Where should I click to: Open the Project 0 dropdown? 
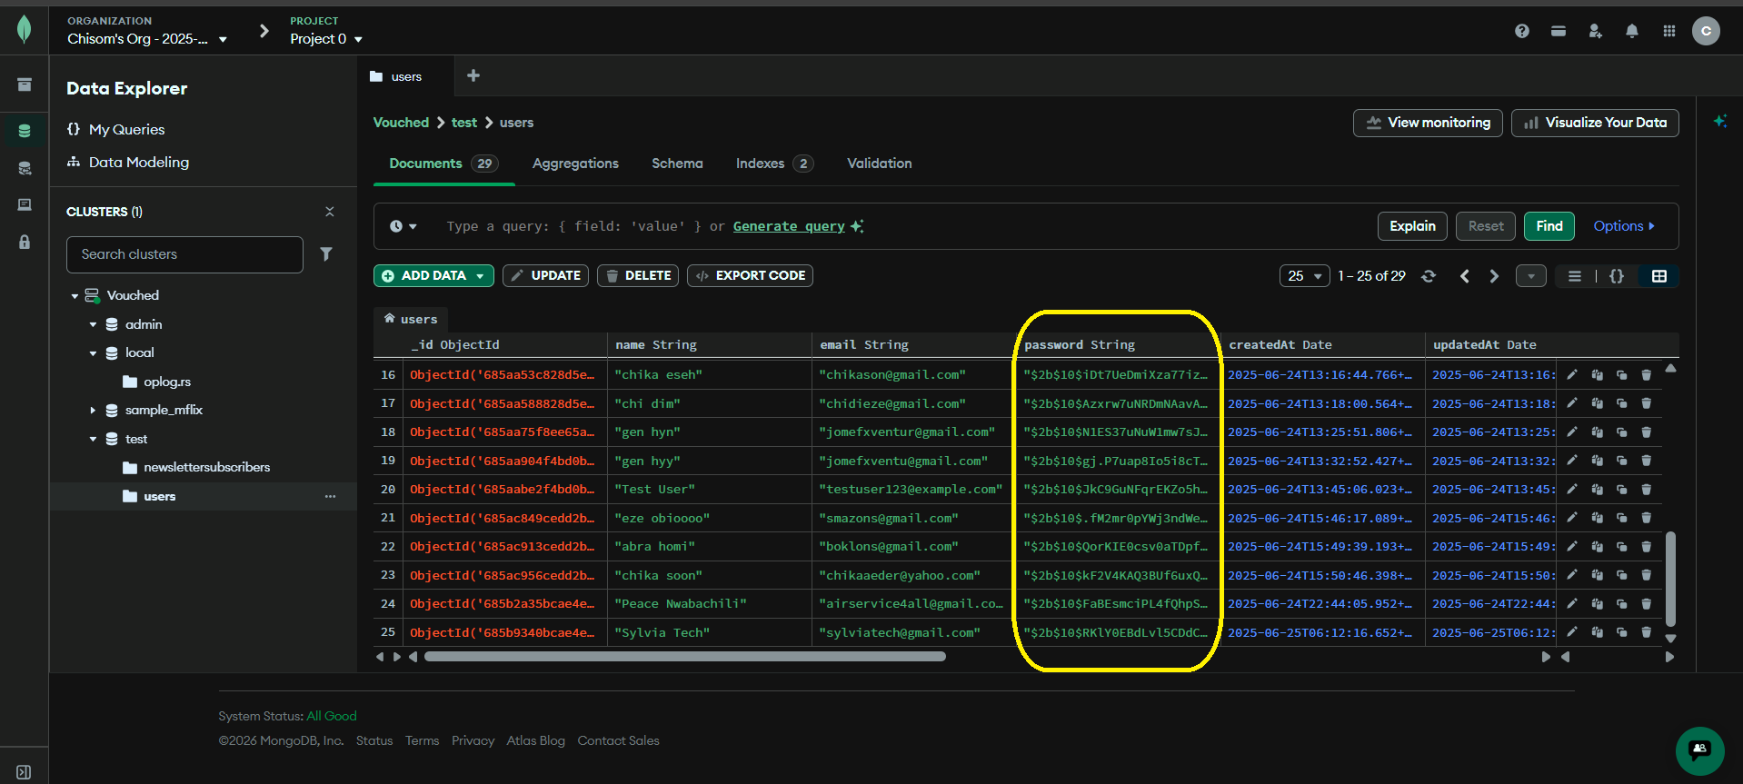326,39
